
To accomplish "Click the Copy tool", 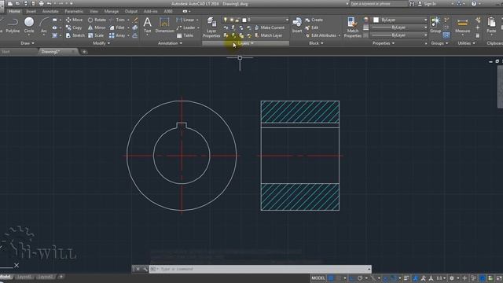I will click(74, 28).
